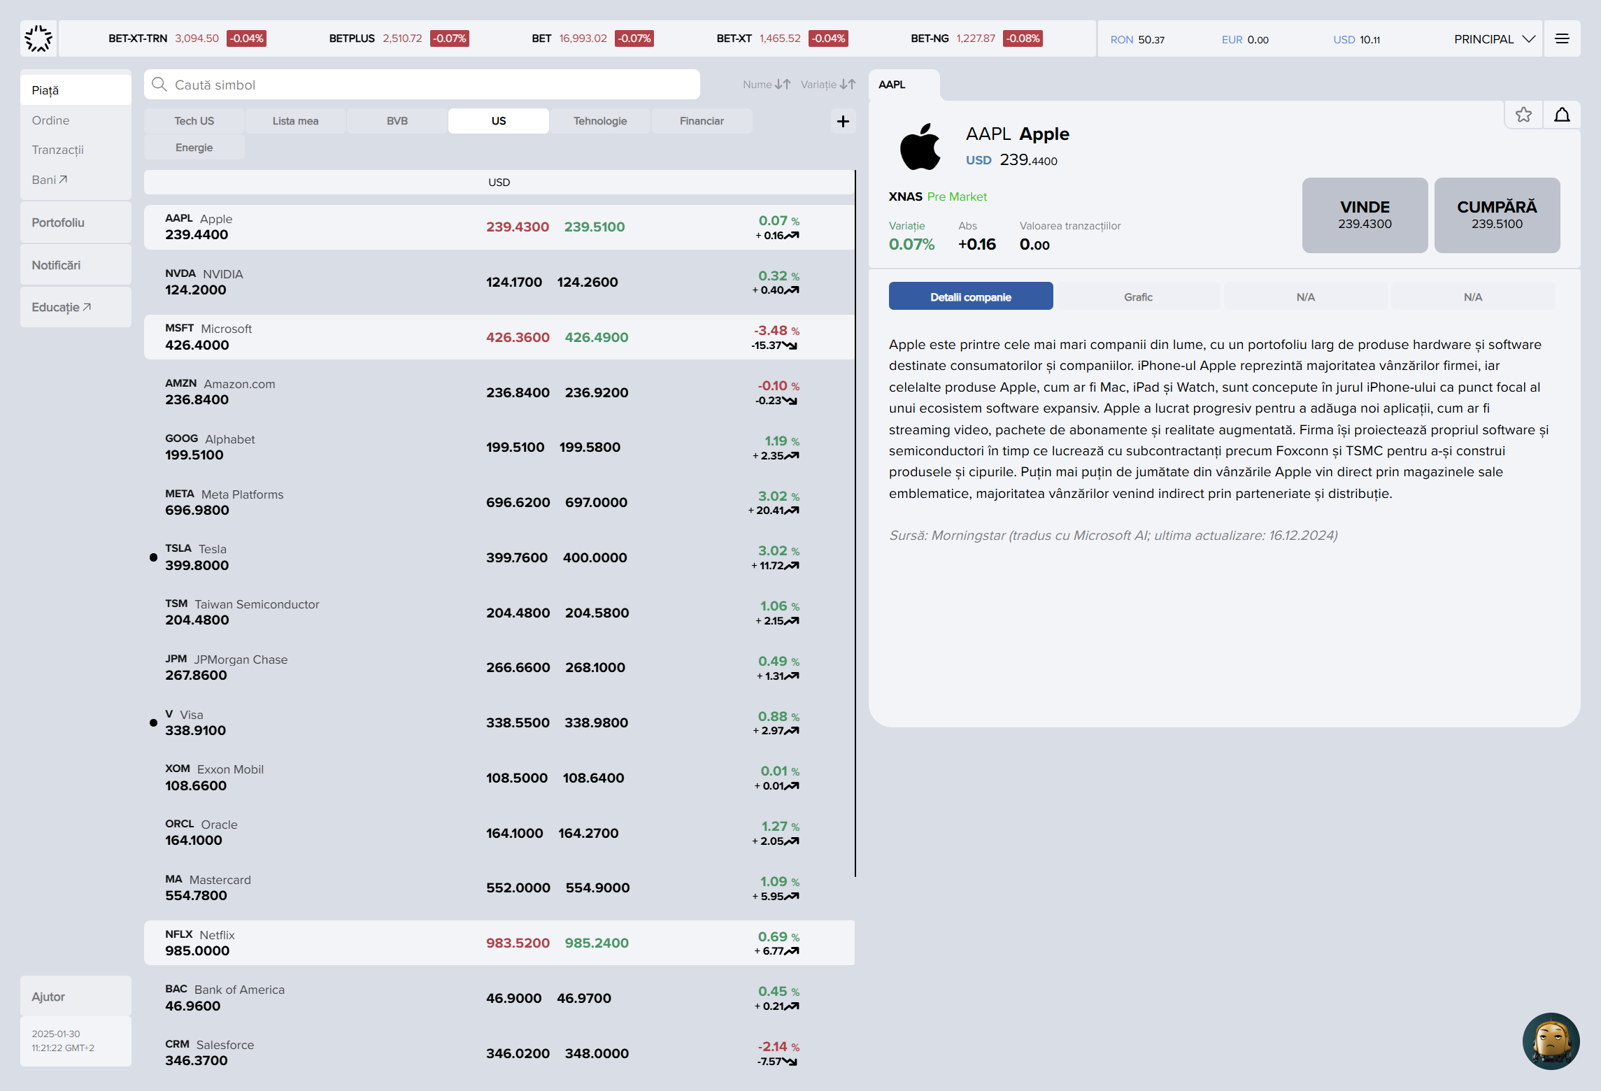
Task: Switch to Lista mea tab
Action: 295,121
